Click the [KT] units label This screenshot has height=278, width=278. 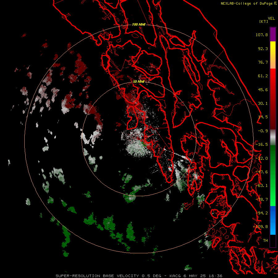click(x=264, y=21)
